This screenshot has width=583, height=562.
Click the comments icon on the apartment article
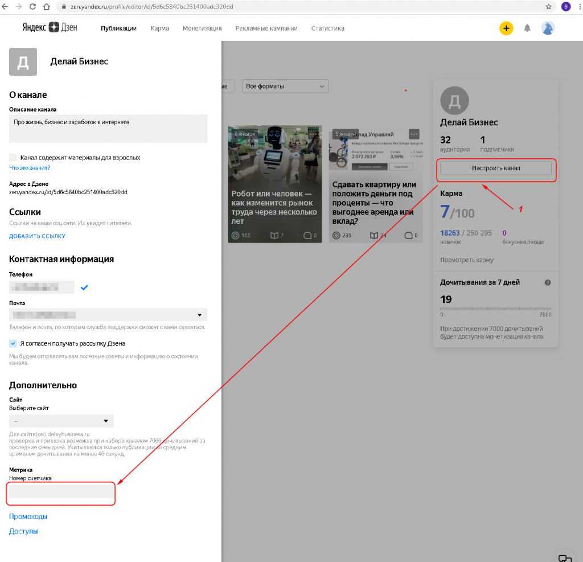[408, 235]
